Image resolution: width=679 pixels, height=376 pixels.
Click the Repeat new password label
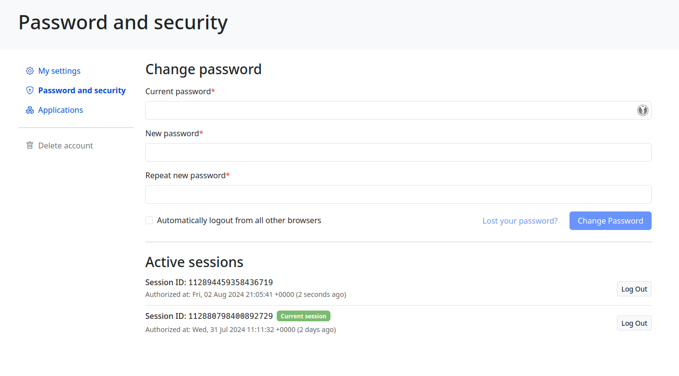(x=186, y=175)
